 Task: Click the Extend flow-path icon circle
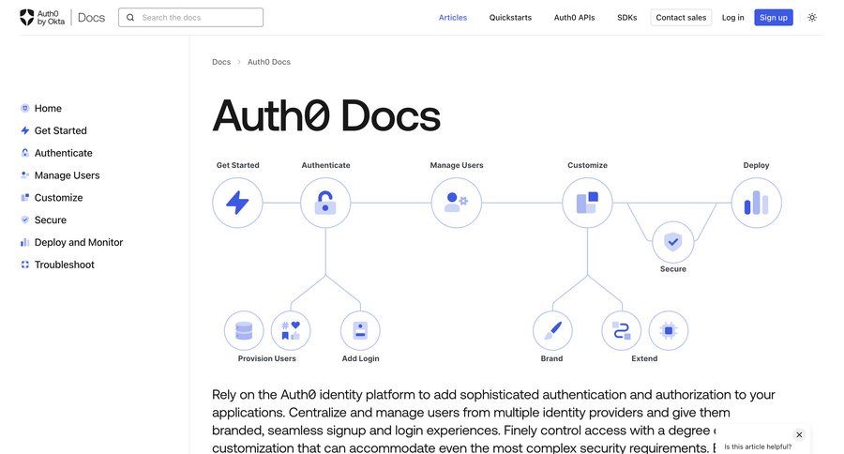click(622, 331)
